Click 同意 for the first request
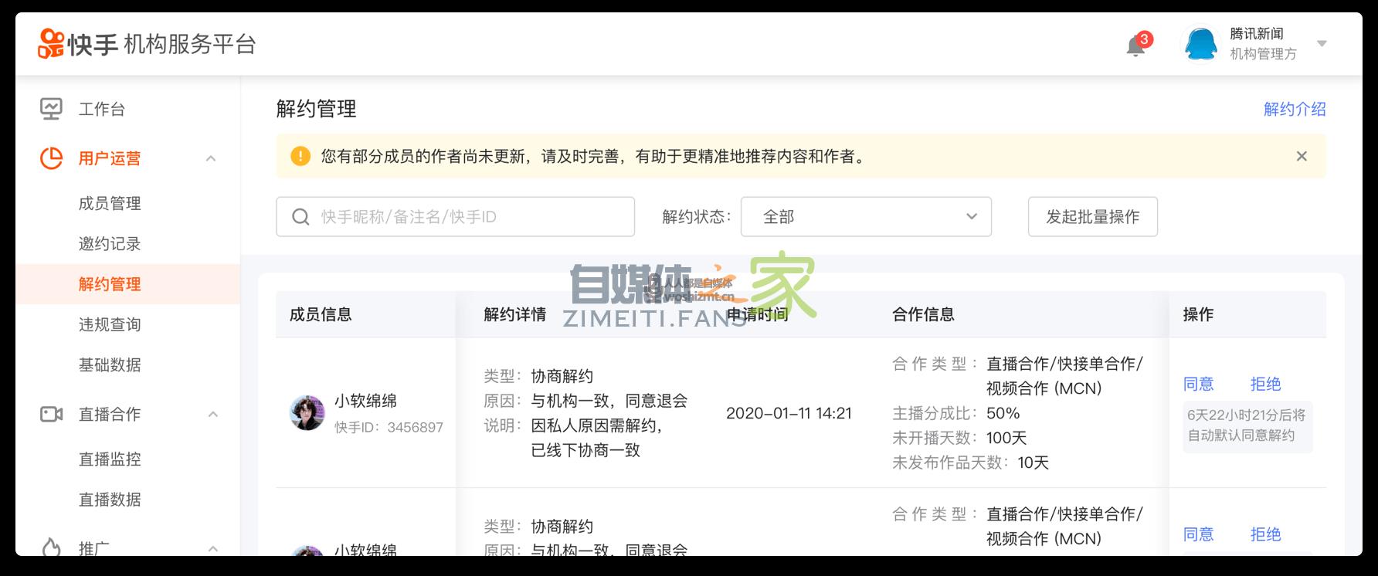This screenshot has width=1378, height=576. point(1198,384)
